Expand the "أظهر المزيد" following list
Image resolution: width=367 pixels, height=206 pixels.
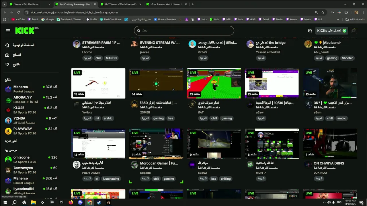[11, 141]
